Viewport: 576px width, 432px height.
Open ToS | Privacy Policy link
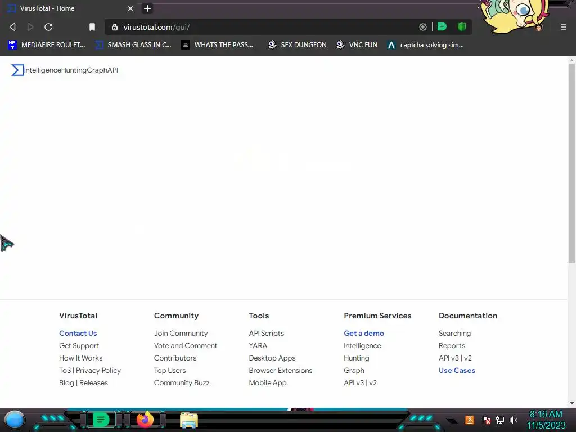(x=90, y=370)
